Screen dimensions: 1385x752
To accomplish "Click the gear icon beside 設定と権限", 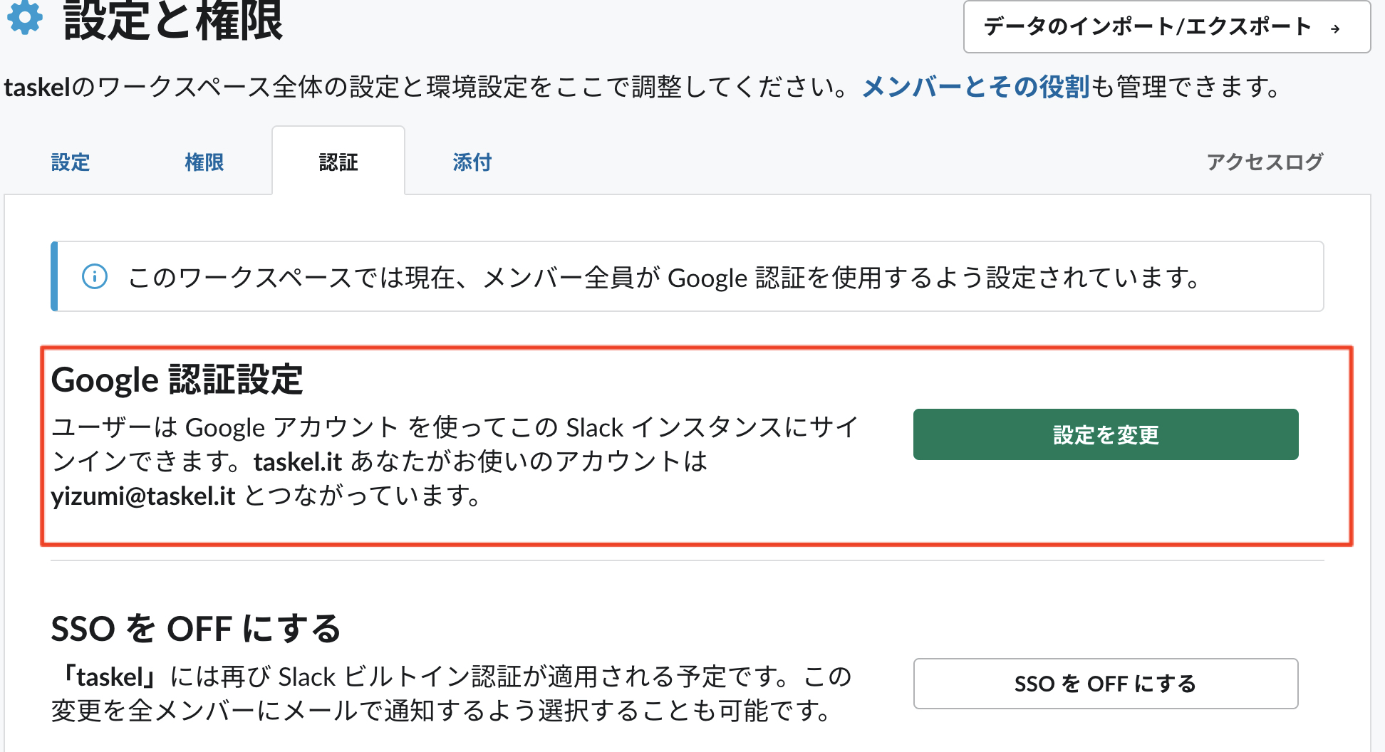I will point(26,17).
